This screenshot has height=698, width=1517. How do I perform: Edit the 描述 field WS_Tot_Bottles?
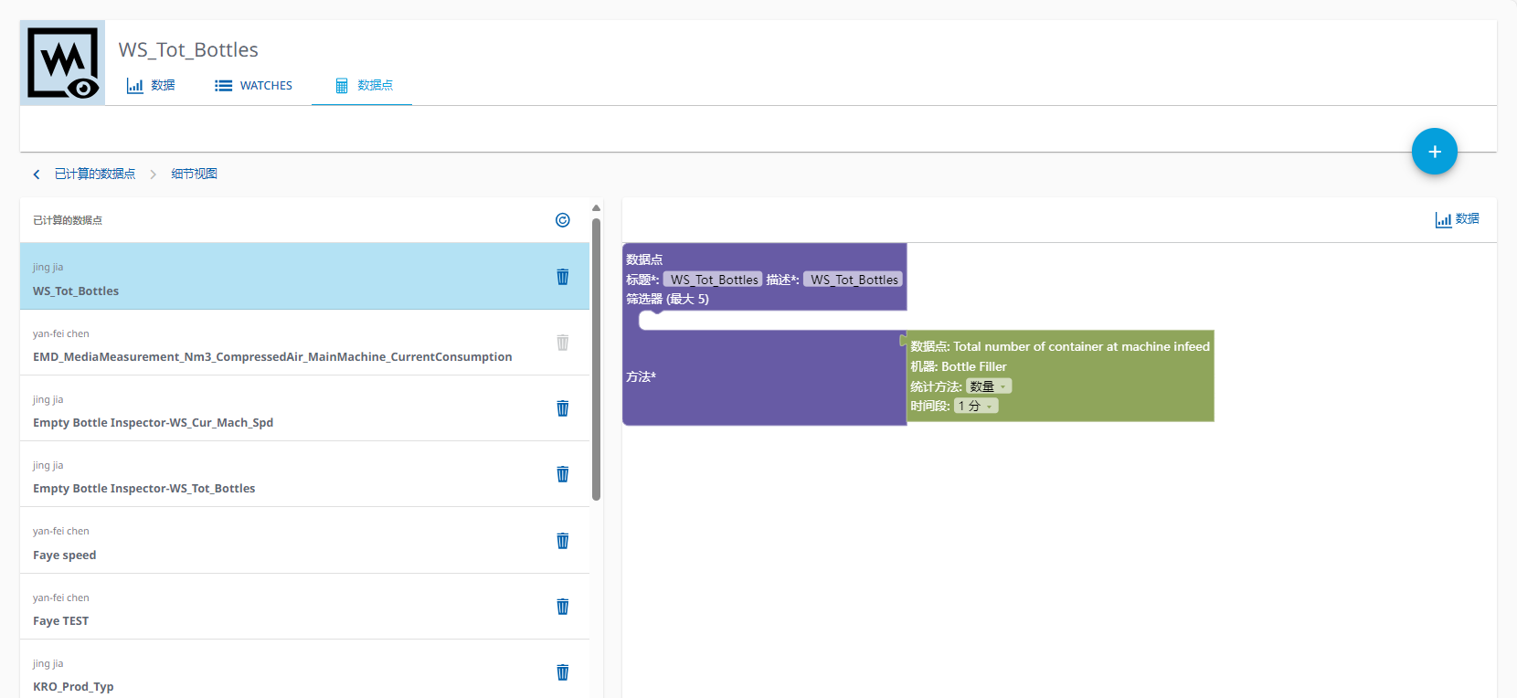(x=854, y=280)
